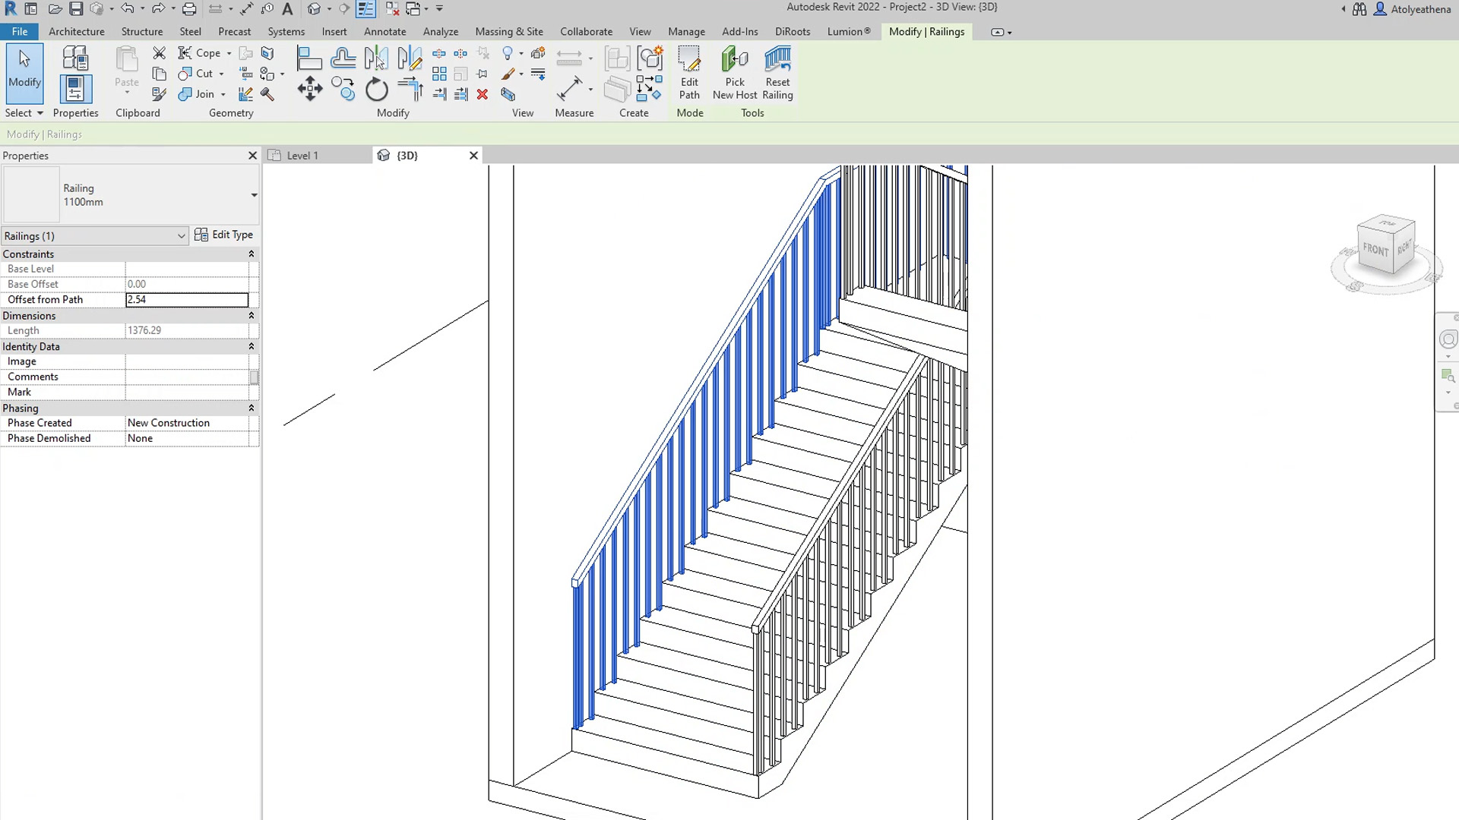This screenshot has height=820, width=1459.
Task: Click the Text 'A' tool in quick access
Action: [x=287, y=9]
